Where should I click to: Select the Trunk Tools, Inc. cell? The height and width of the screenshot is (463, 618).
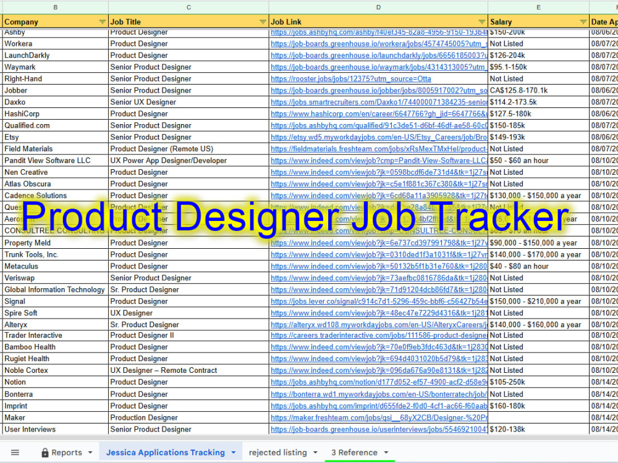[55, 254]
